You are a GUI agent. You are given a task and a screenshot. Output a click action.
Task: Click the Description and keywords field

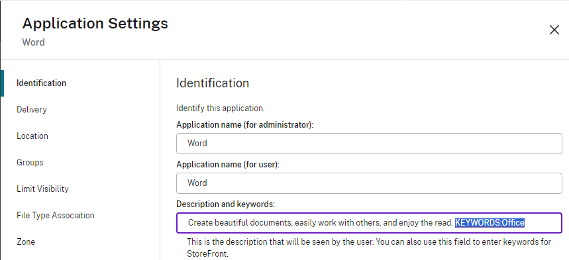click(x=369, y=223)
